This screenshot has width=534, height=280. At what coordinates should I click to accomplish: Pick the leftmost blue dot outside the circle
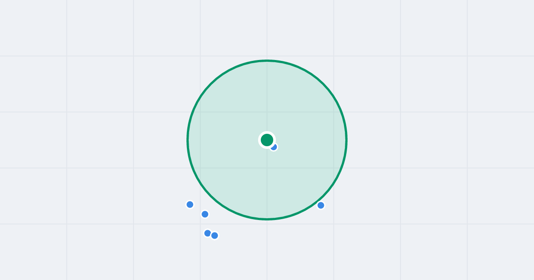pyautogui.click(x=190, y=204)
